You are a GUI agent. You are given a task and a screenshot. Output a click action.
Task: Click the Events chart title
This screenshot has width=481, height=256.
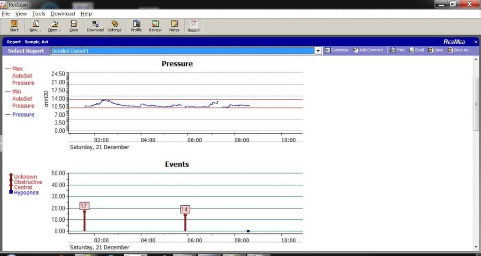177,164
